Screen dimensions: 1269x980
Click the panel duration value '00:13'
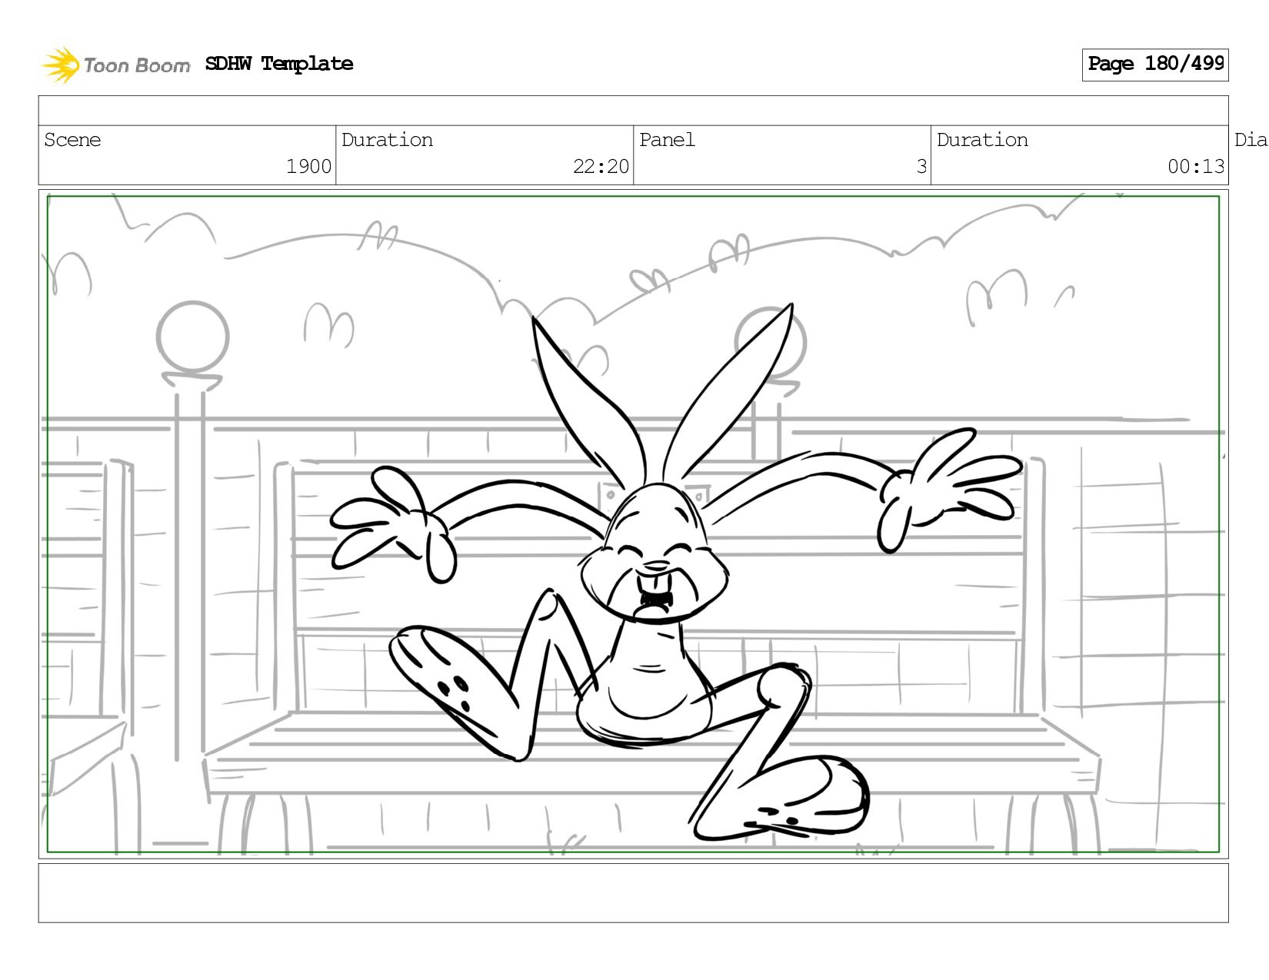pos(1196,167)
